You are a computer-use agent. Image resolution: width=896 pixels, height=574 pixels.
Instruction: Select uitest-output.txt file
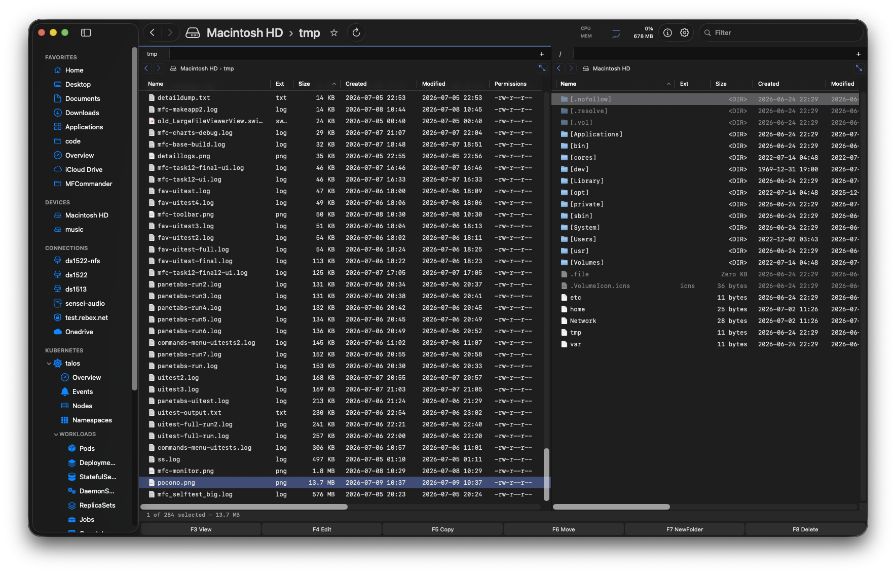click(x=345, y=413)
